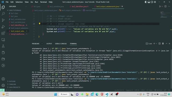This screenshot has width=172, height=97.
Task: Click the lightbulb code action on line 28
Action: [40, 23]
